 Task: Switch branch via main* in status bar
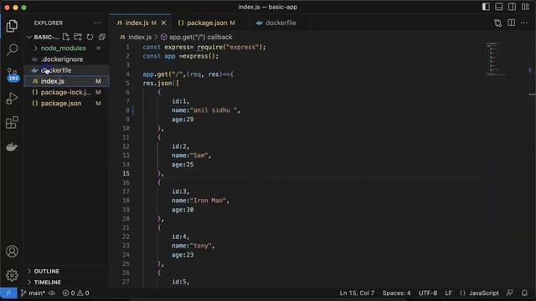pos(33,293)
